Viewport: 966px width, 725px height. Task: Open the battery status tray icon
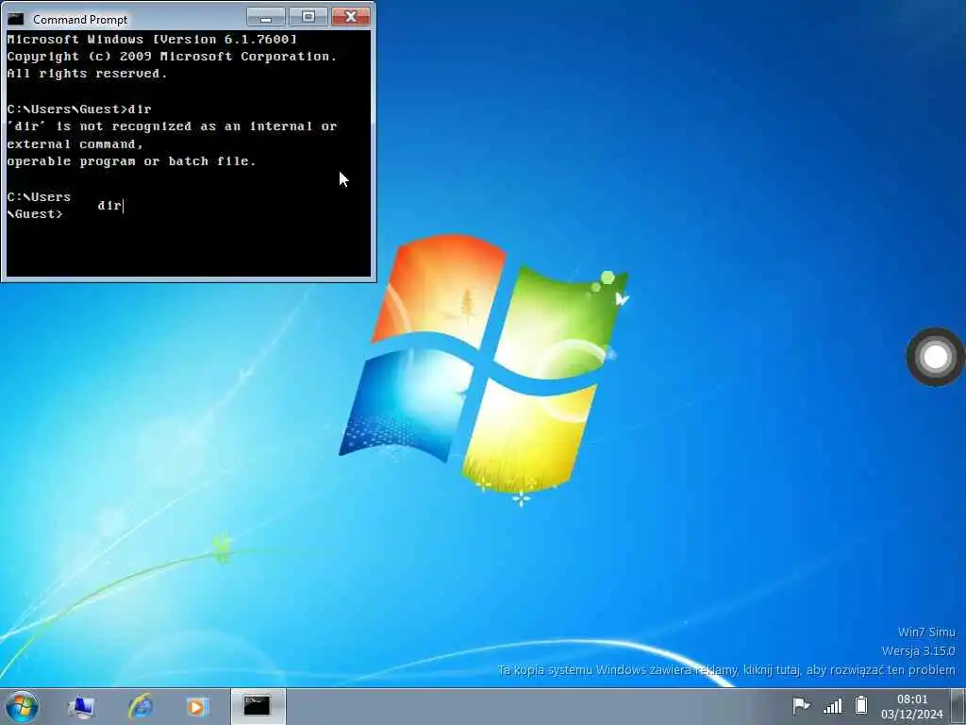click(861, 704)
